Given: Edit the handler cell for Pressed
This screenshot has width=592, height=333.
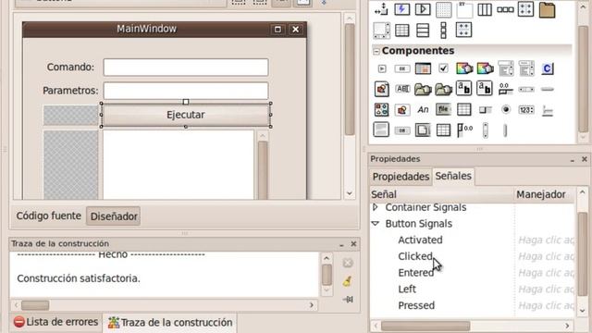Looking at the screenshot, I should [x=546, y=305].
